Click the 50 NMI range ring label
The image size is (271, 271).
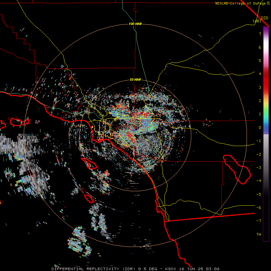point(135,80)
